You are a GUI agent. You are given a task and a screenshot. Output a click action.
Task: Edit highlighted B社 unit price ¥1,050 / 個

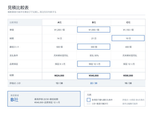coord(94,29)
